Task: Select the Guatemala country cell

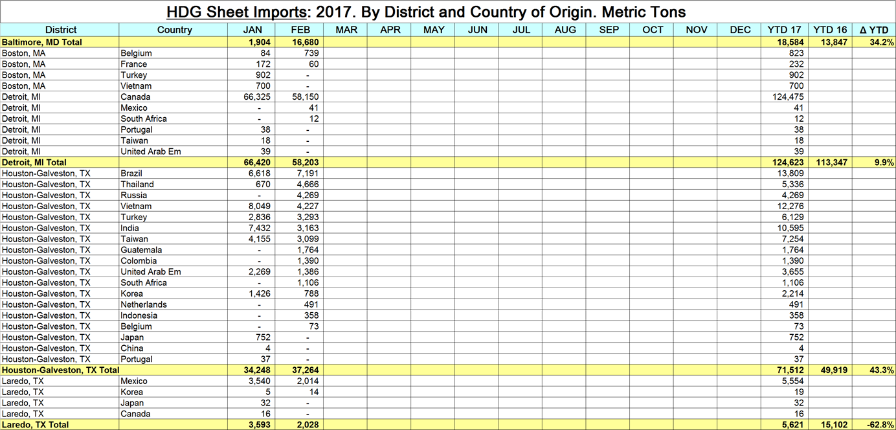Action: pos(141,250)
